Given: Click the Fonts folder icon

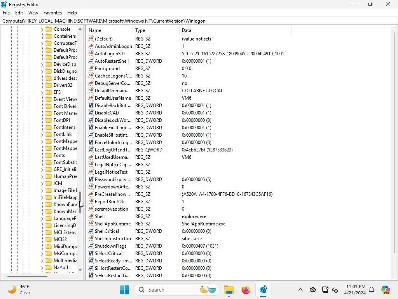Looking at the screenshot, I should [49, 155].
